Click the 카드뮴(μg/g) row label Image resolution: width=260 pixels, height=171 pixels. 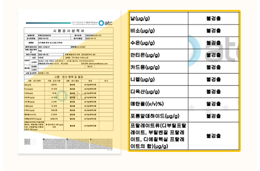144,67
